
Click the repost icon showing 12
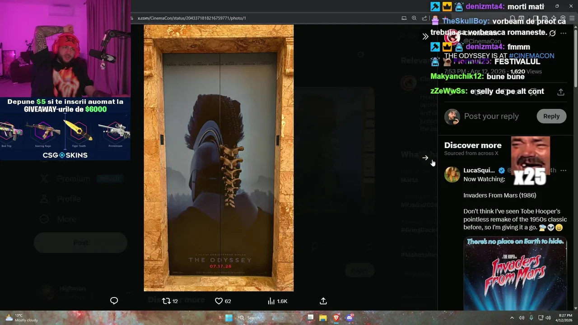coord(170,301)
